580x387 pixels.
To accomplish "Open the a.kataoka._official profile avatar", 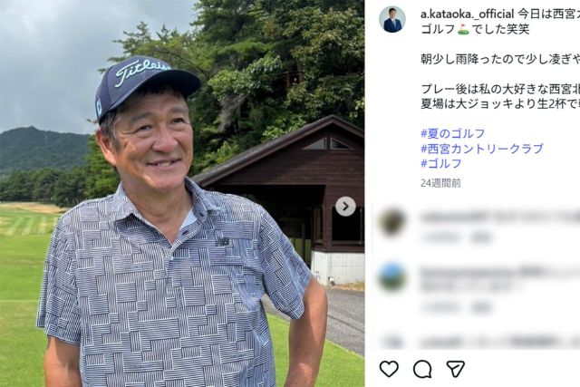I will 392,19.
